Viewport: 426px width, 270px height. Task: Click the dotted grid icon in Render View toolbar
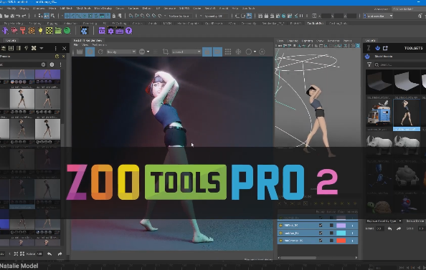228,52
